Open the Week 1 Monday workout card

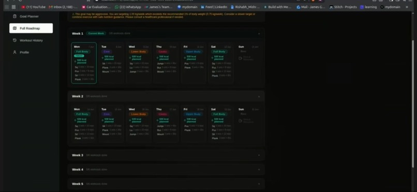tap(84, 63)
